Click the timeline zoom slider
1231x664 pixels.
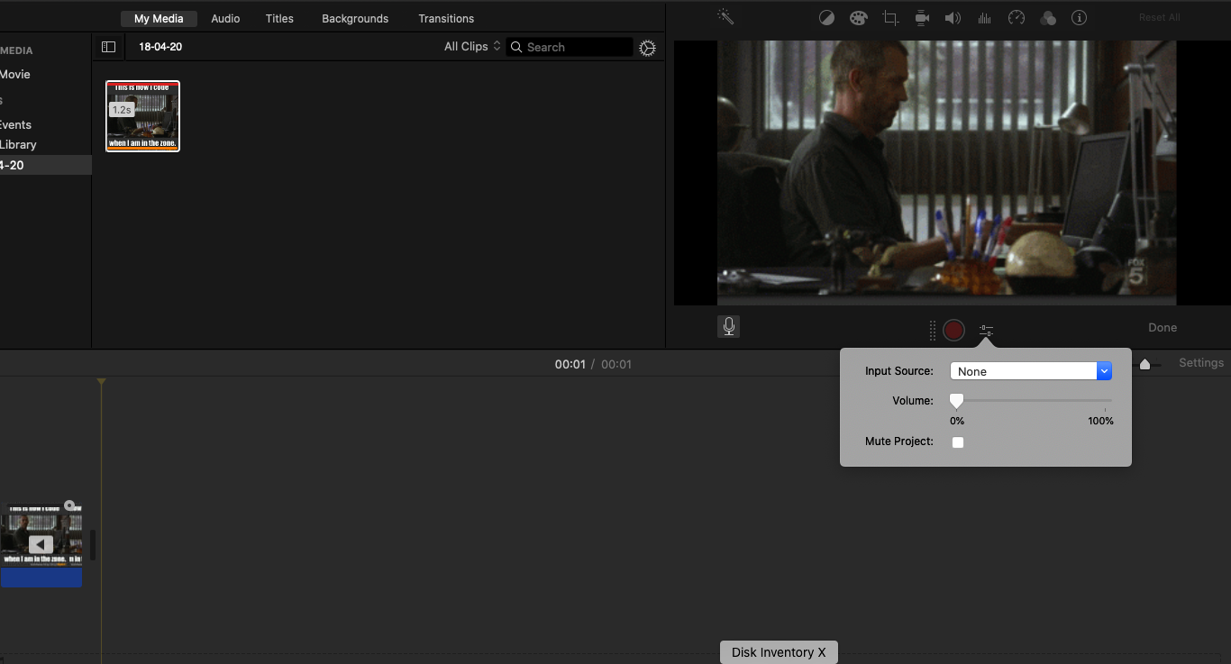pos(1144,364)
